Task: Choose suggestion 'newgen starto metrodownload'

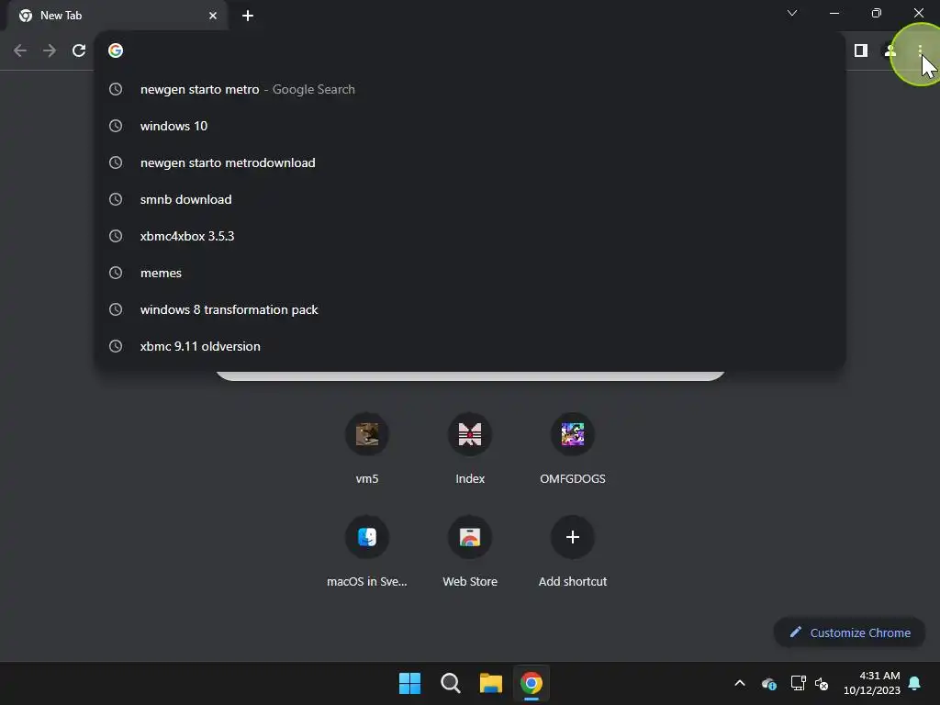Action: (x=470, y=162)
